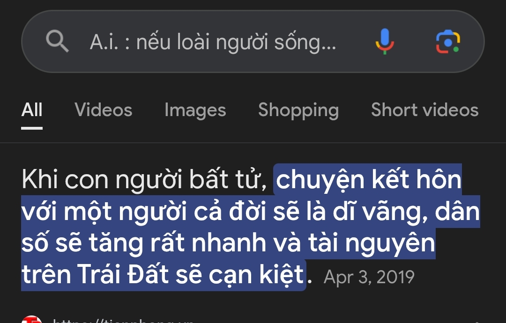Image resolution: width=506 pixels, height=323 pixels.
Task: Open the Images tab
Action: click(x=195, y=110)
